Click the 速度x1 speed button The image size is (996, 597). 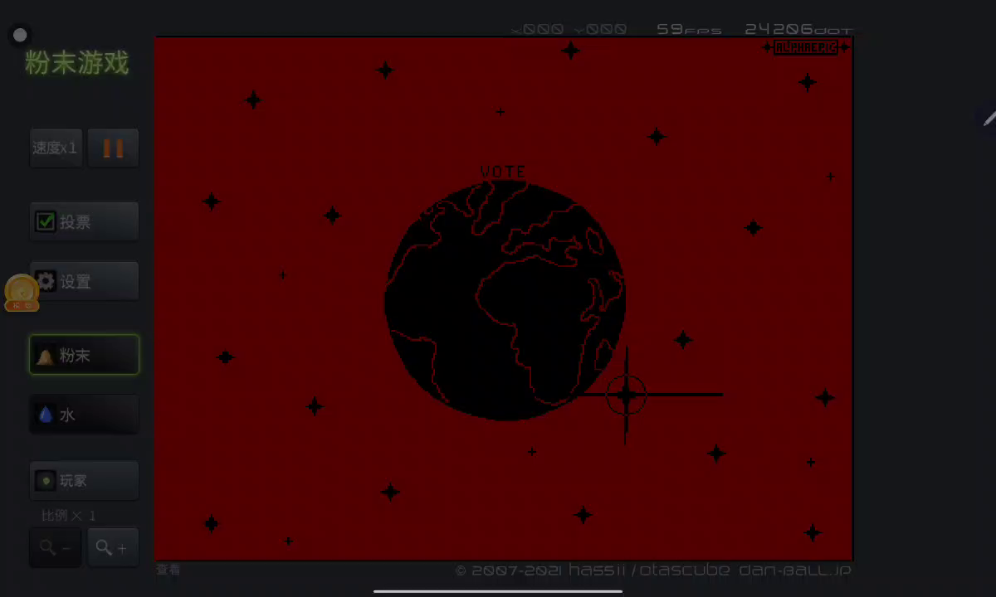(56, 148)
